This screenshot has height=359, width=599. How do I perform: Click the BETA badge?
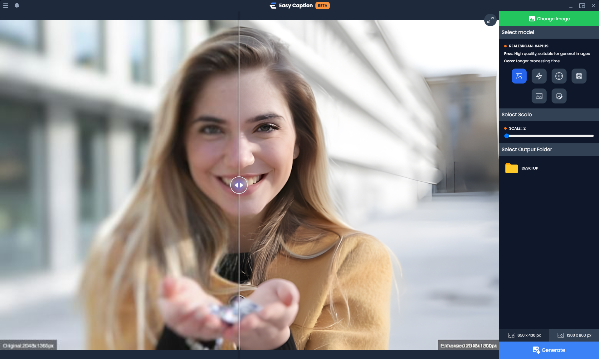coord(322,6)
